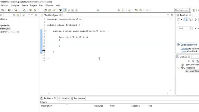
Task: Click the Description column header
Action: [47, 106]
